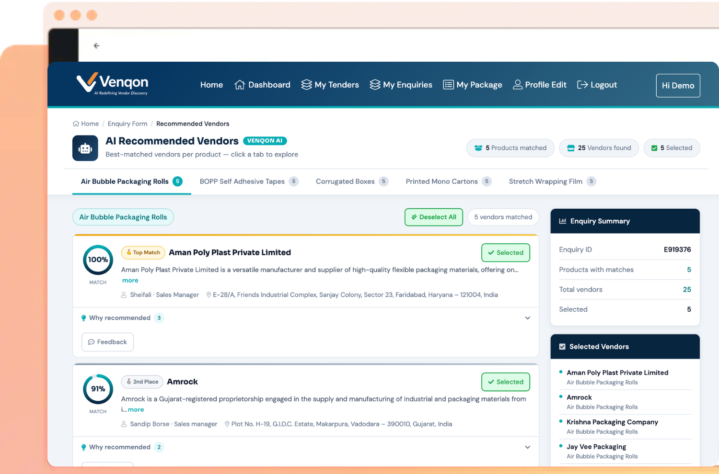Expand Aman Poly Plast description with more

coord(130,281)
